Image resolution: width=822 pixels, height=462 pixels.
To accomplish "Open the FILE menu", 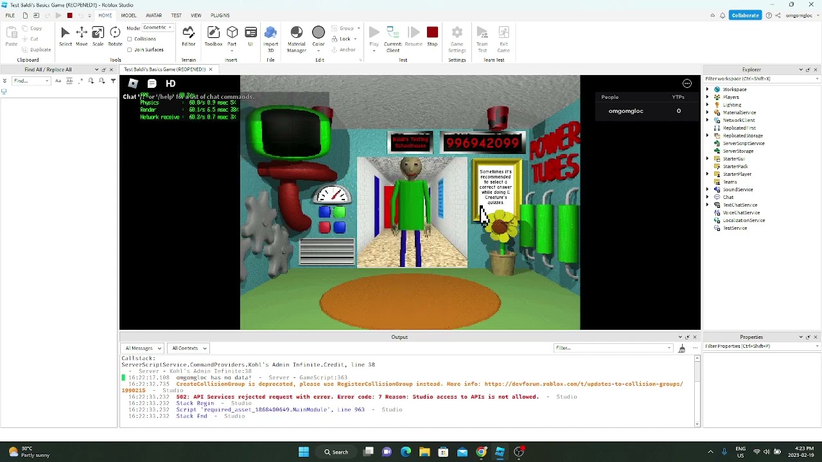I will (10, 15).
